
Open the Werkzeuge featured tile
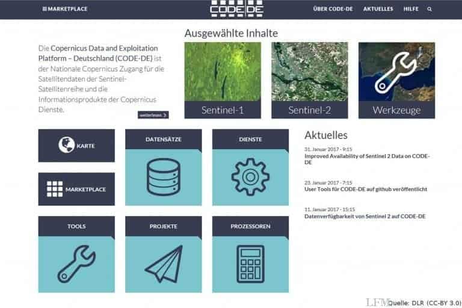click(x=396, y=80)
